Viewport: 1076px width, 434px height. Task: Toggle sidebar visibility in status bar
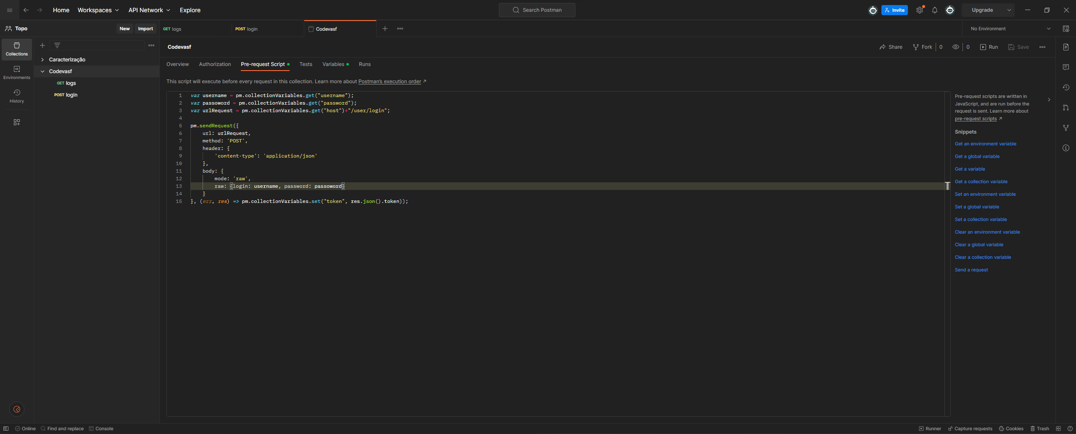point(6,429)
